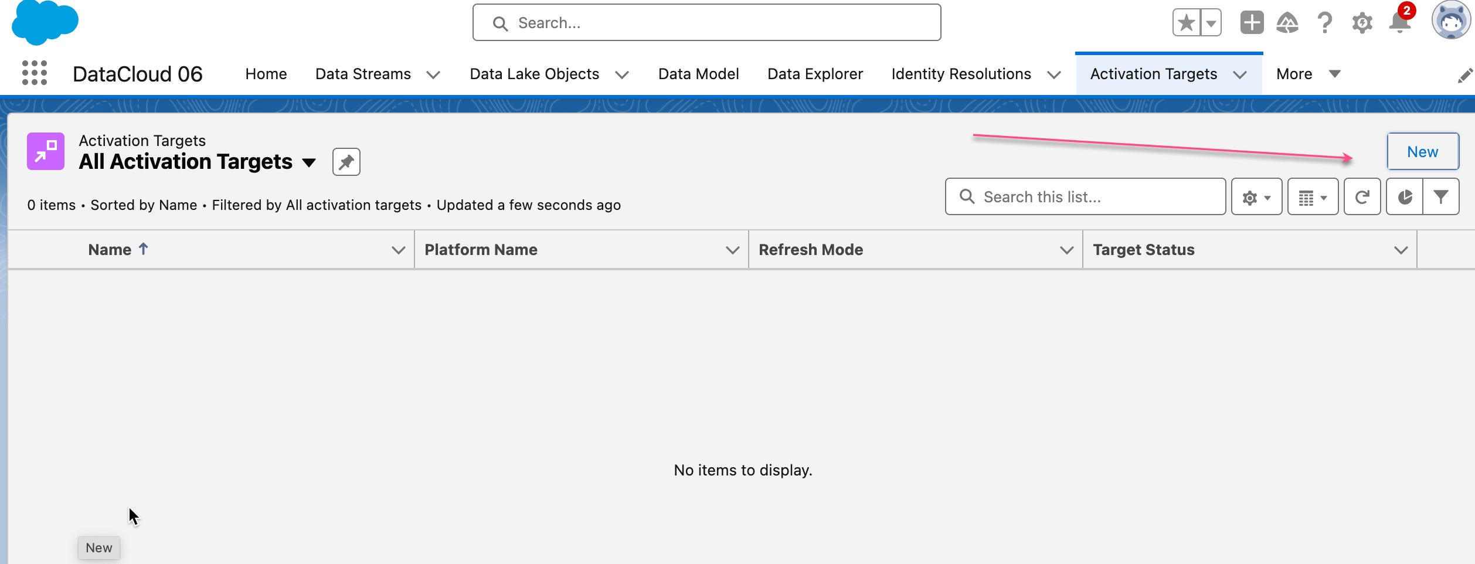Expand the All Activation Targets list view dropdown

click(309, 162)
